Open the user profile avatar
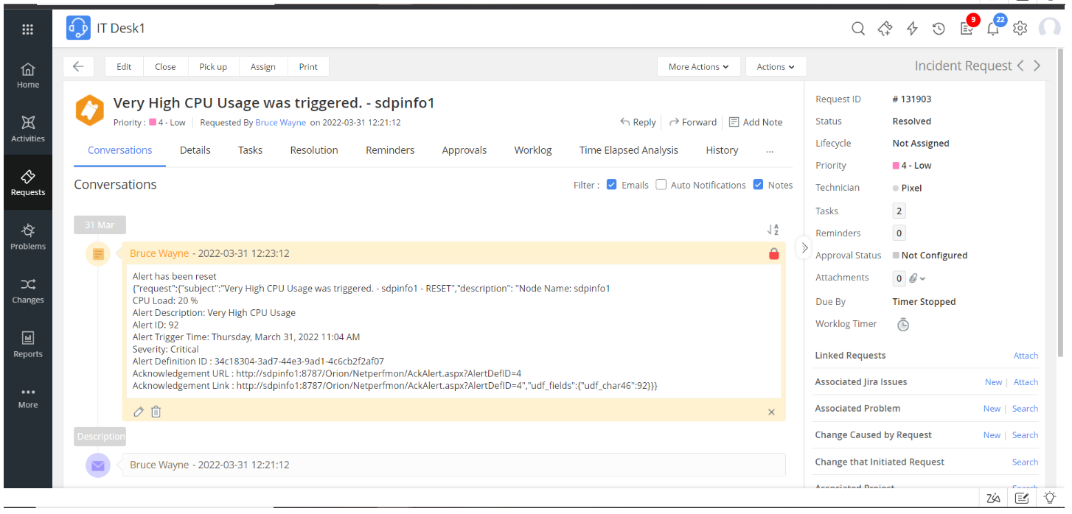The width and height of the screenshot is (1072, 514). 1050,28
